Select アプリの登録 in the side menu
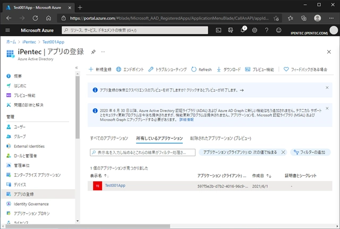The width and height of the screenshot is (340, 229). [x=38, y=194]
